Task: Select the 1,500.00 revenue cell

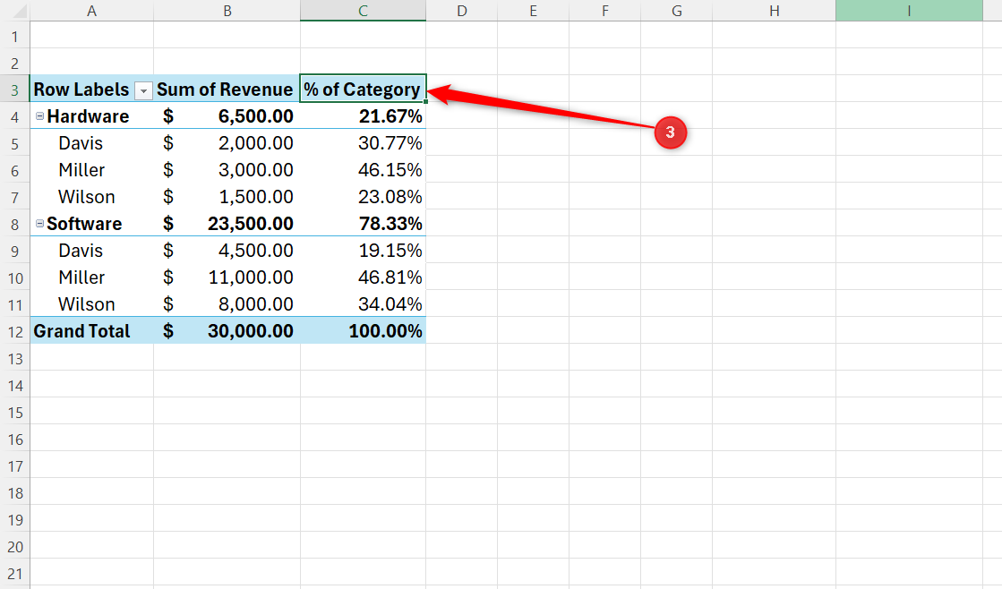Action: click(227, 197)
